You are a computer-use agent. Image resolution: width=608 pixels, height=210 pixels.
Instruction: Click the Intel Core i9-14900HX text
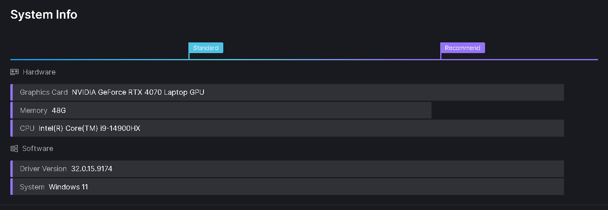click(x=89, y=128)
